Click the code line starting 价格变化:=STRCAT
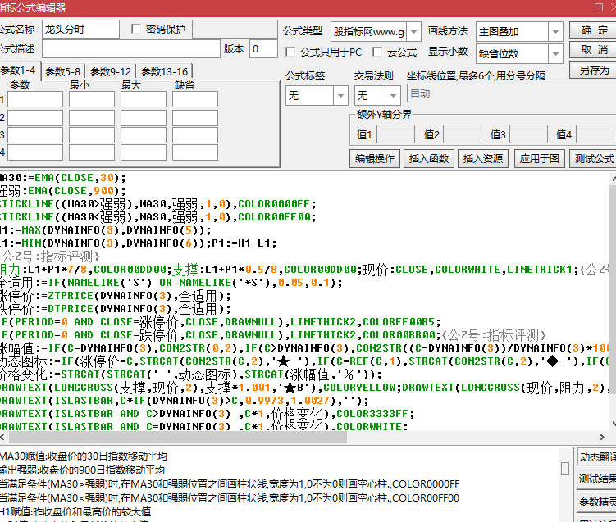Image resolution: width=616 pixels, height=522 pixels. (190, 374)
